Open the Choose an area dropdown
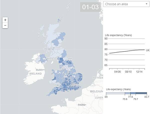The height and width of the screenshot is (114, 150). click(126, 4)
